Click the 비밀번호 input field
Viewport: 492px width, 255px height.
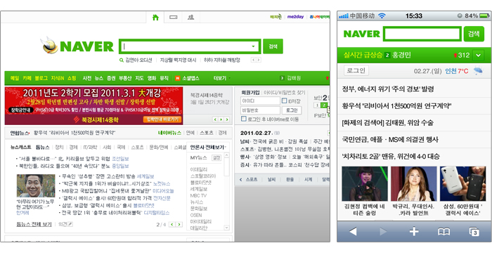260,110
